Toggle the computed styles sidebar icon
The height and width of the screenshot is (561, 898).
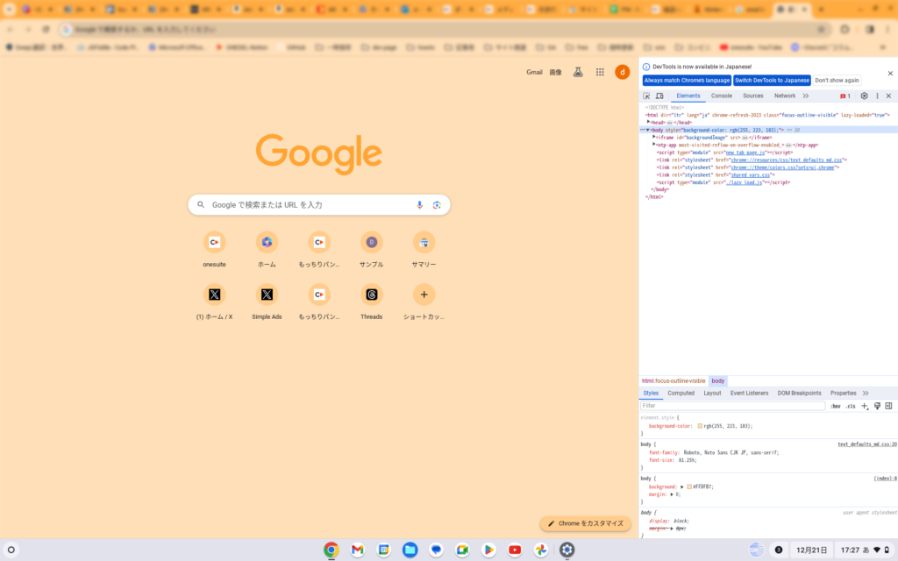[889, 406]
